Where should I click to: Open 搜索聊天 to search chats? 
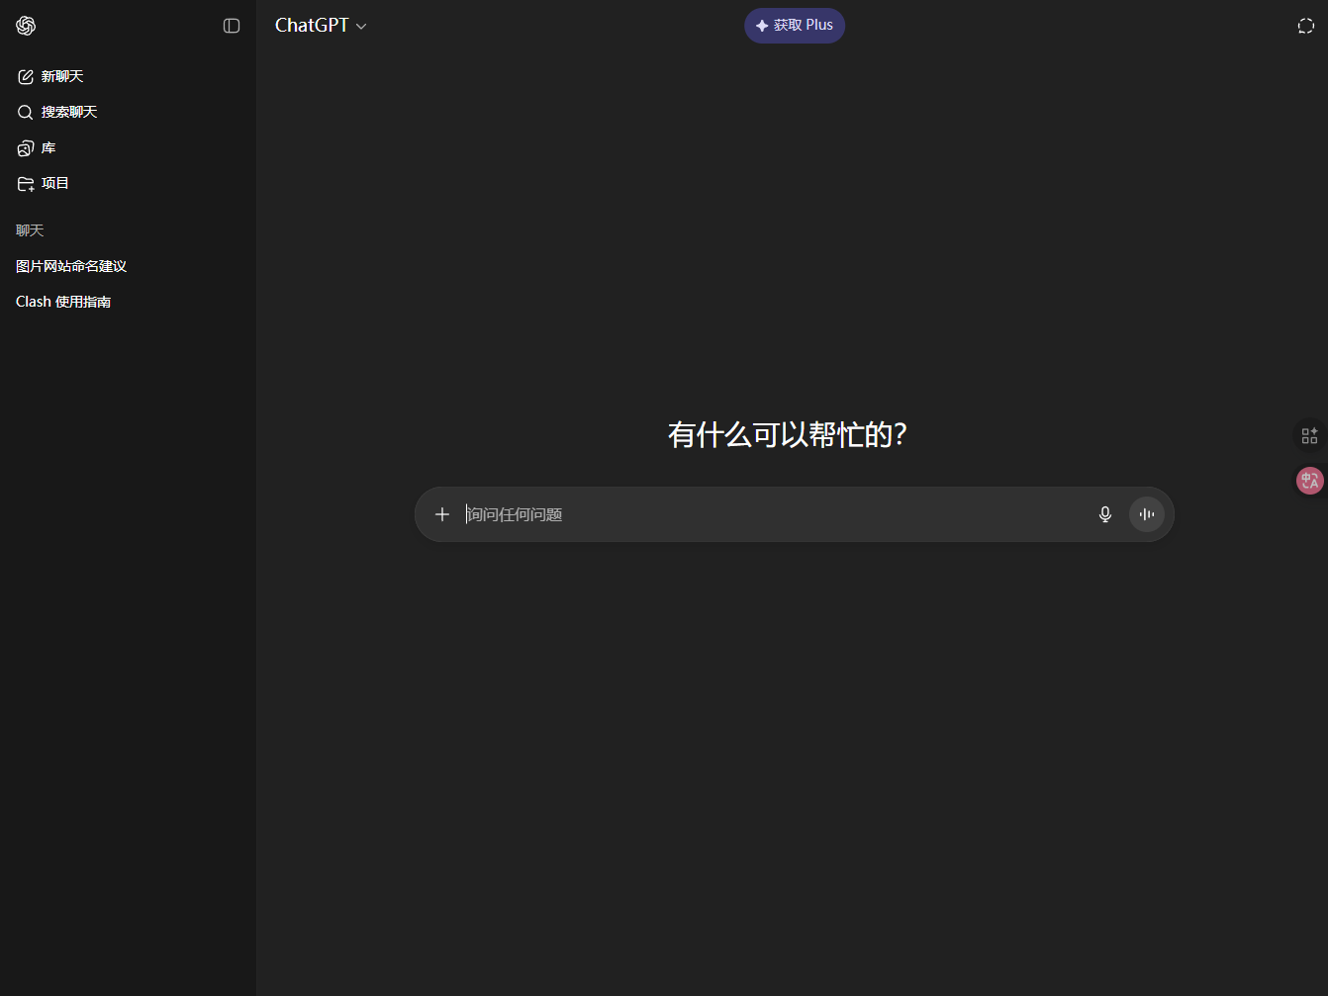68,112
